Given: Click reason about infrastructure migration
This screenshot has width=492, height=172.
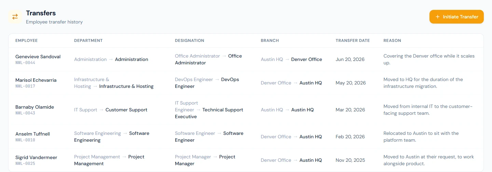Looking at the screenshot, I should point(423,83).
